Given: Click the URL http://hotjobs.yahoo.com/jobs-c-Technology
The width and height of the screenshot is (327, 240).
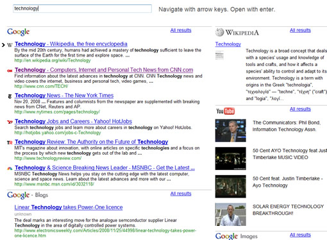Looking at the screenshot, I should click(58, 133).
